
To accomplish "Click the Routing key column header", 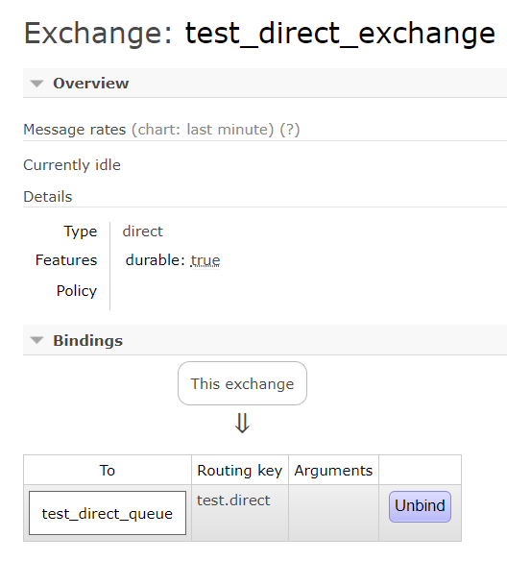I will (x=240, y=470).
